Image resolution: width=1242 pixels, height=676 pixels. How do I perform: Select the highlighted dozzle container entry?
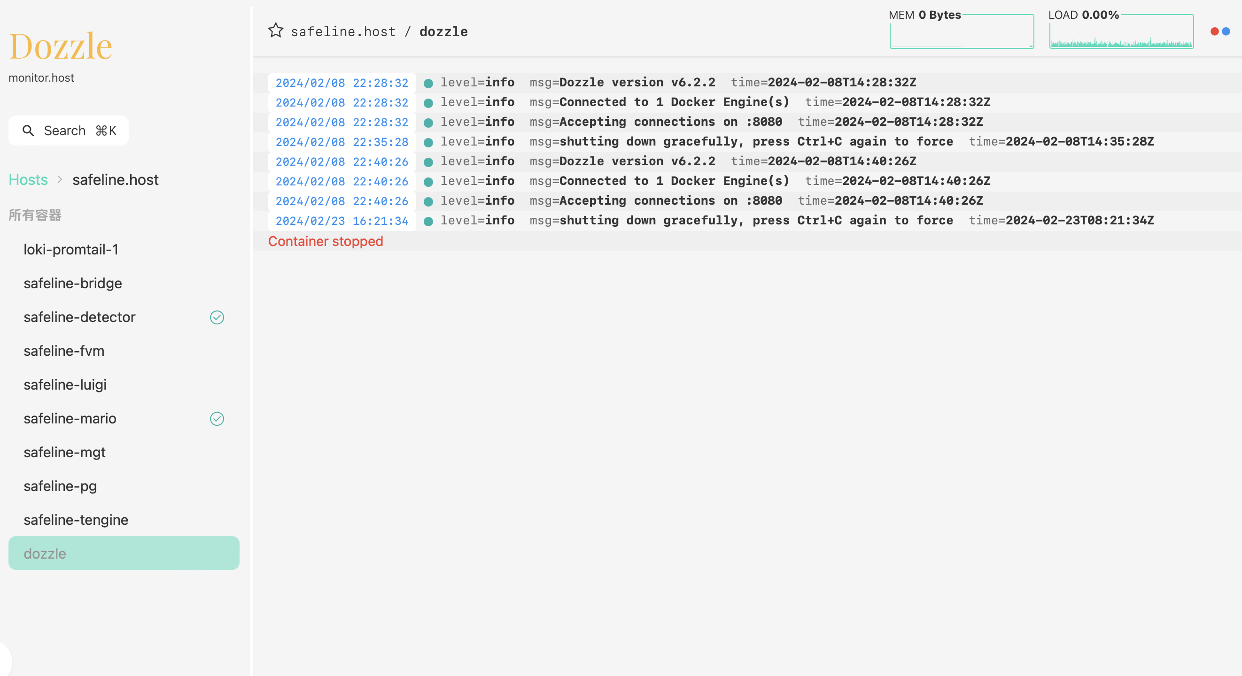pos(124,553)
